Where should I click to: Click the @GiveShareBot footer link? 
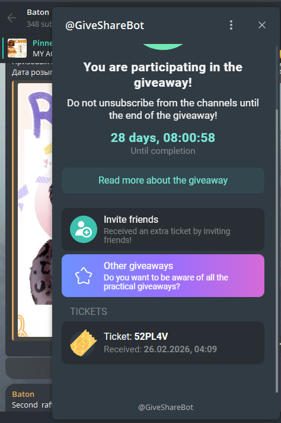165,408
